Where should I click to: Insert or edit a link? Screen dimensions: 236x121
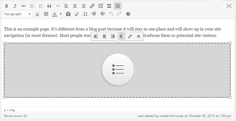point(92,6)
